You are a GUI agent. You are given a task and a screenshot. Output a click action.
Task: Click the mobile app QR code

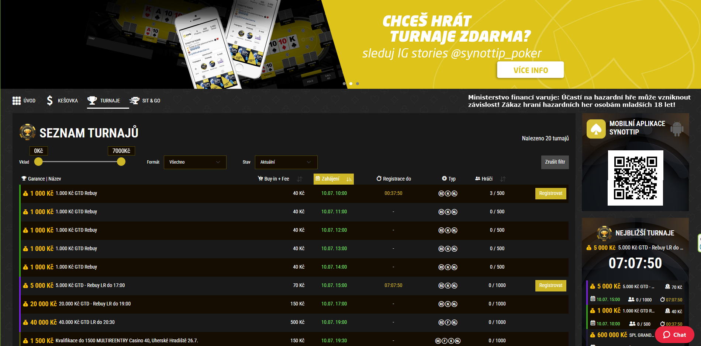click(x=635, y=178)
